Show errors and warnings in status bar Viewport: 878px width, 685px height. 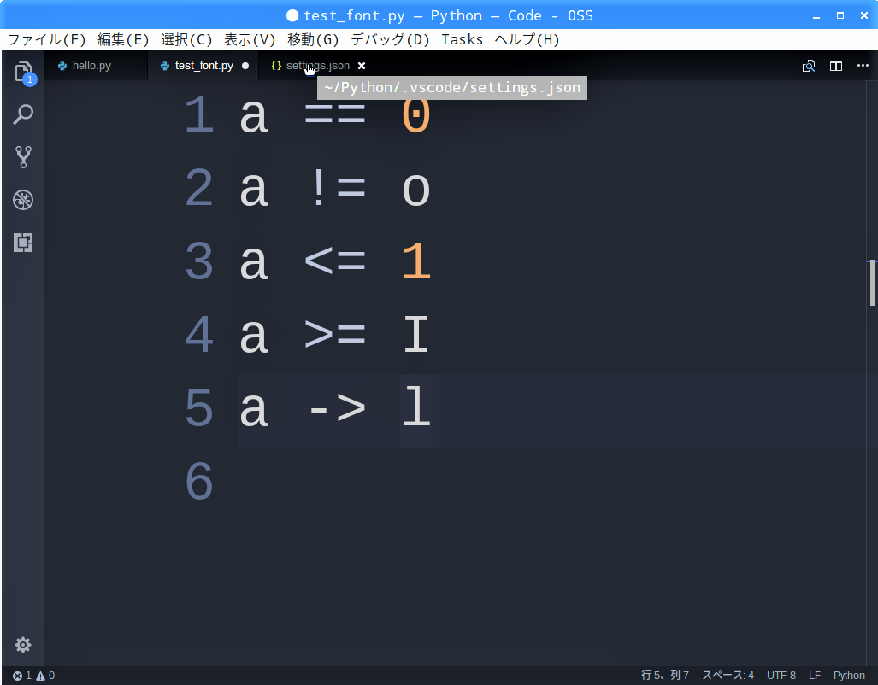click(33, 676)
